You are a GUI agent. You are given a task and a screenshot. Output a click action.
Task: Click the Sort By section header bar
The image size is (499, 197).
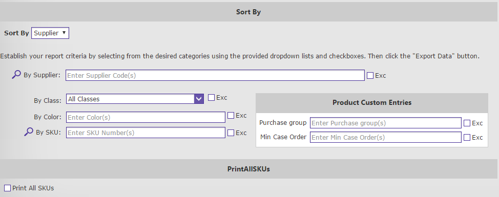click(249, 12)
